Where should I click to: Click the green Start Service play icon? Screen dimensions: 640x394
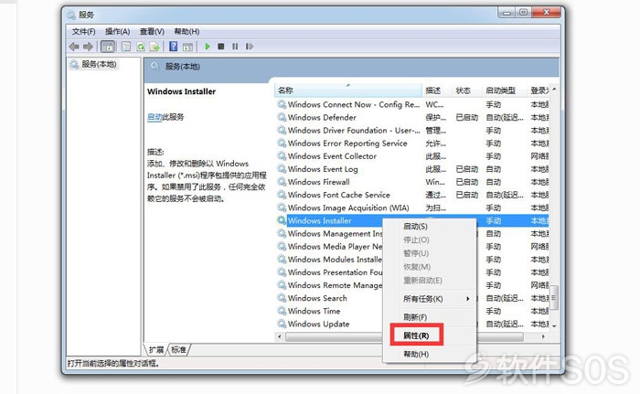(208, 47)
